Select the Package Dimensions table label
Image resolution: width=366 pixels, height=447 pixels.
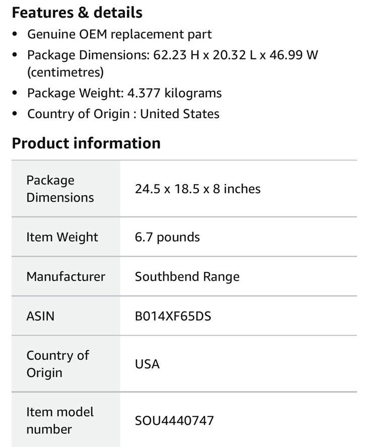(x=60, y=189)
